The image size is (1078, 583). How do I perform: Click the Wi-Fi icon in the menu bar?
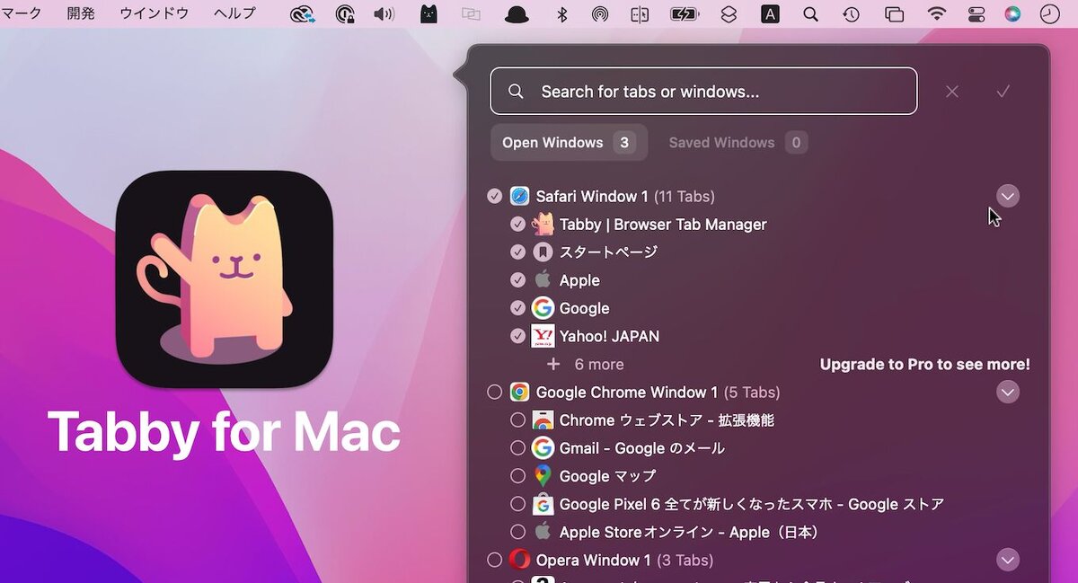(937, 13)
